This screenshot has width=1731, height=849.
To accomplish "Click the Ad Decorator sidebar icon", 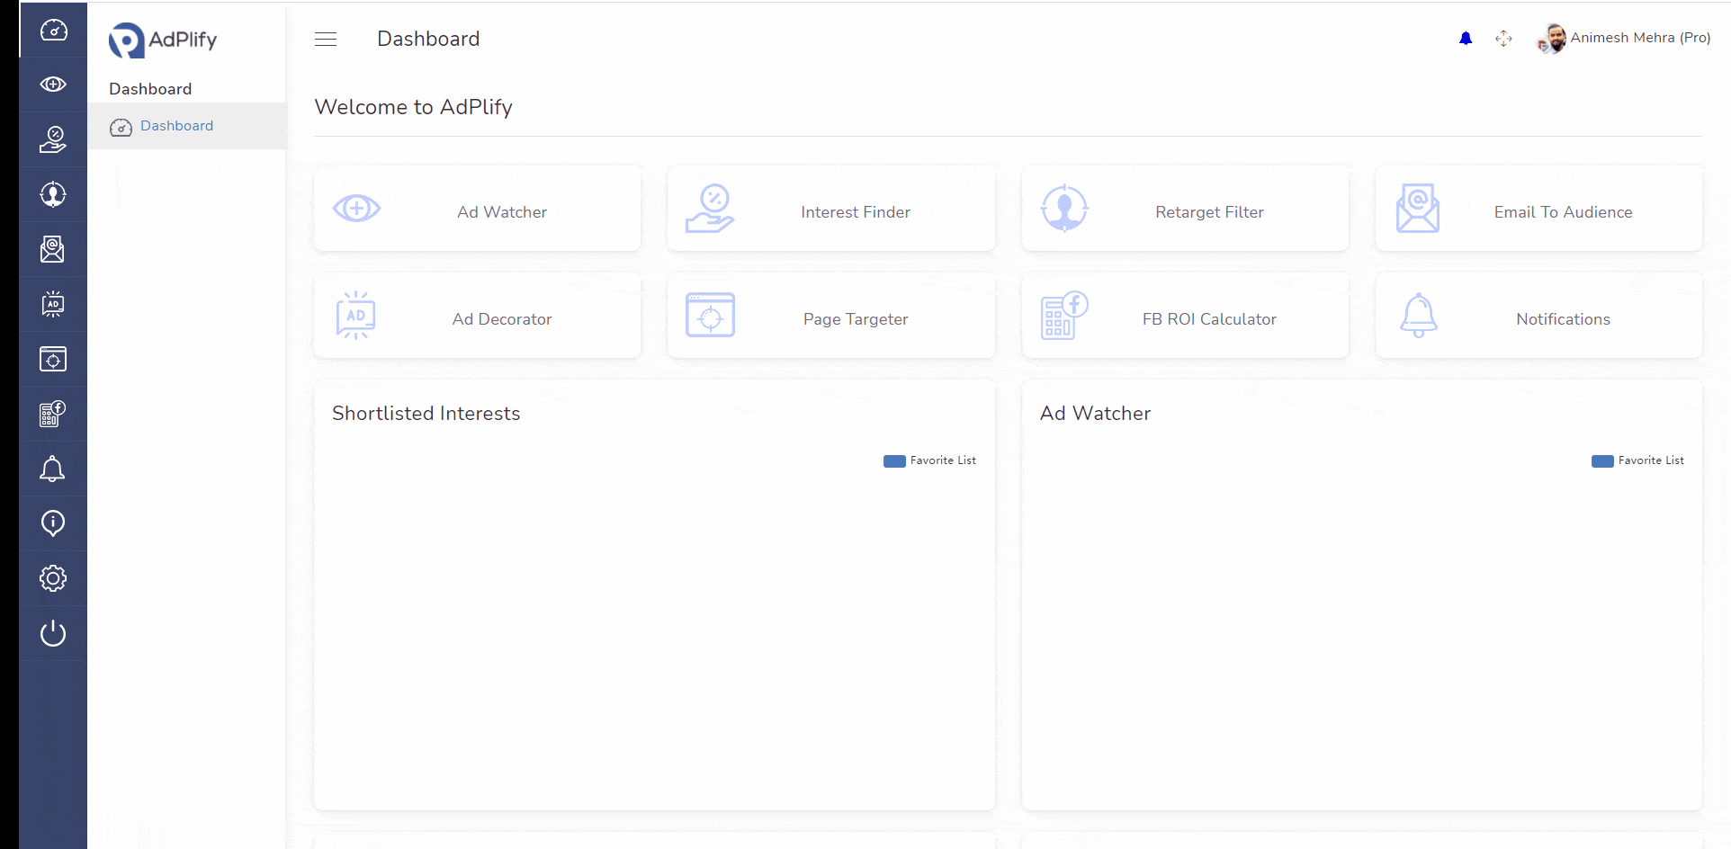I will coord(53,304).
